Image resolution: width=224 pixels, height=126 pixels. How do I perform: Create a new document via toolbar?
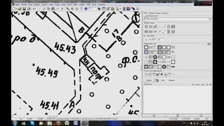click(x=14, y=9)
